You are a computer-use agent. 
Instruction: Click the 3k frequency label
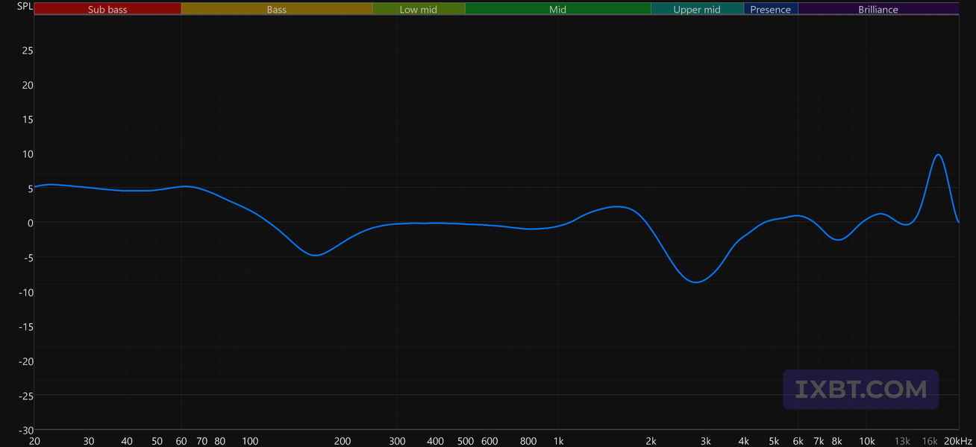click(705, 441)
